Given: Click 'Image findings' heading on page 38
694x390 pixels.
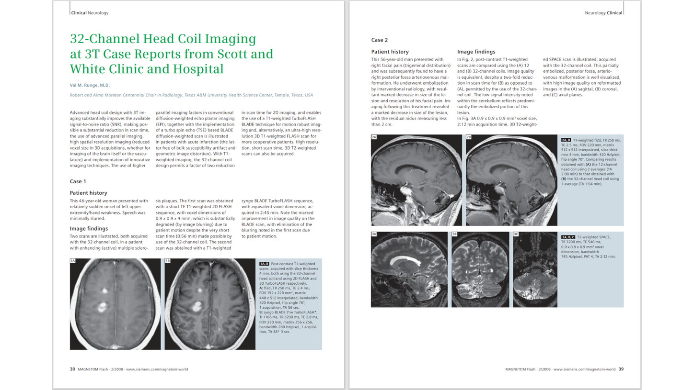Looking at the screenshot, I should [89, 228].
